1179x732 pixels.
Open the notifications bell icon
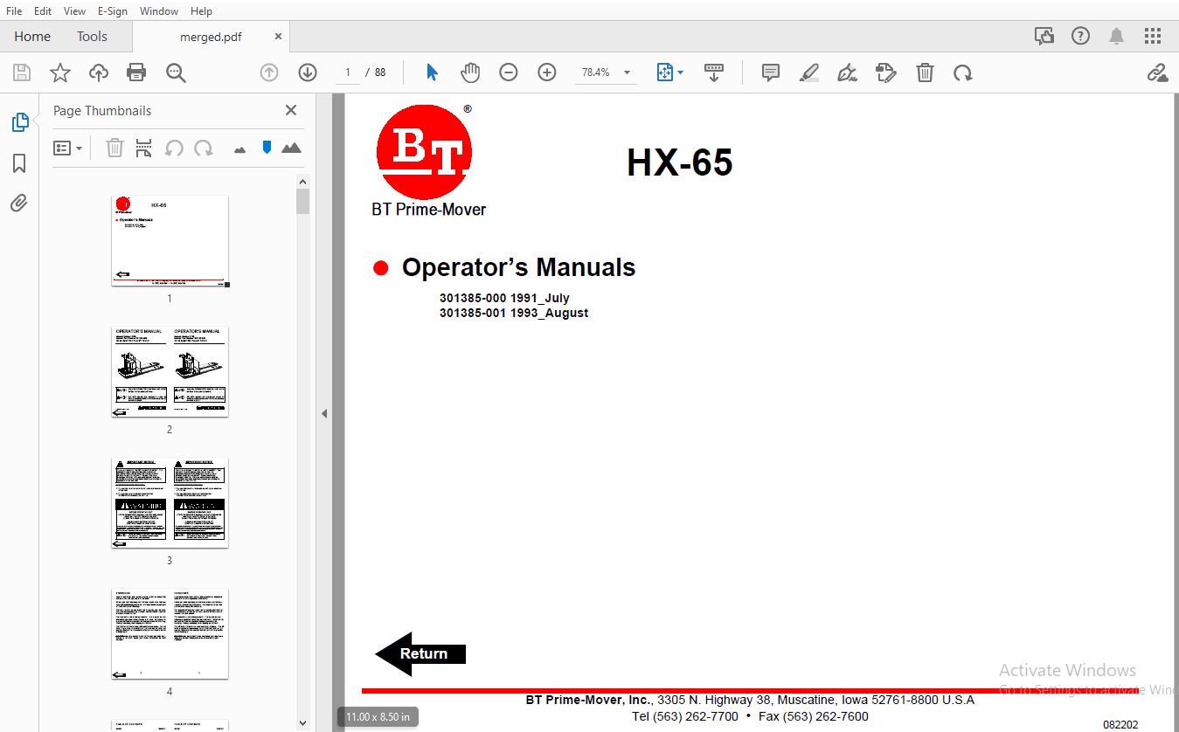coord(1117,36)
